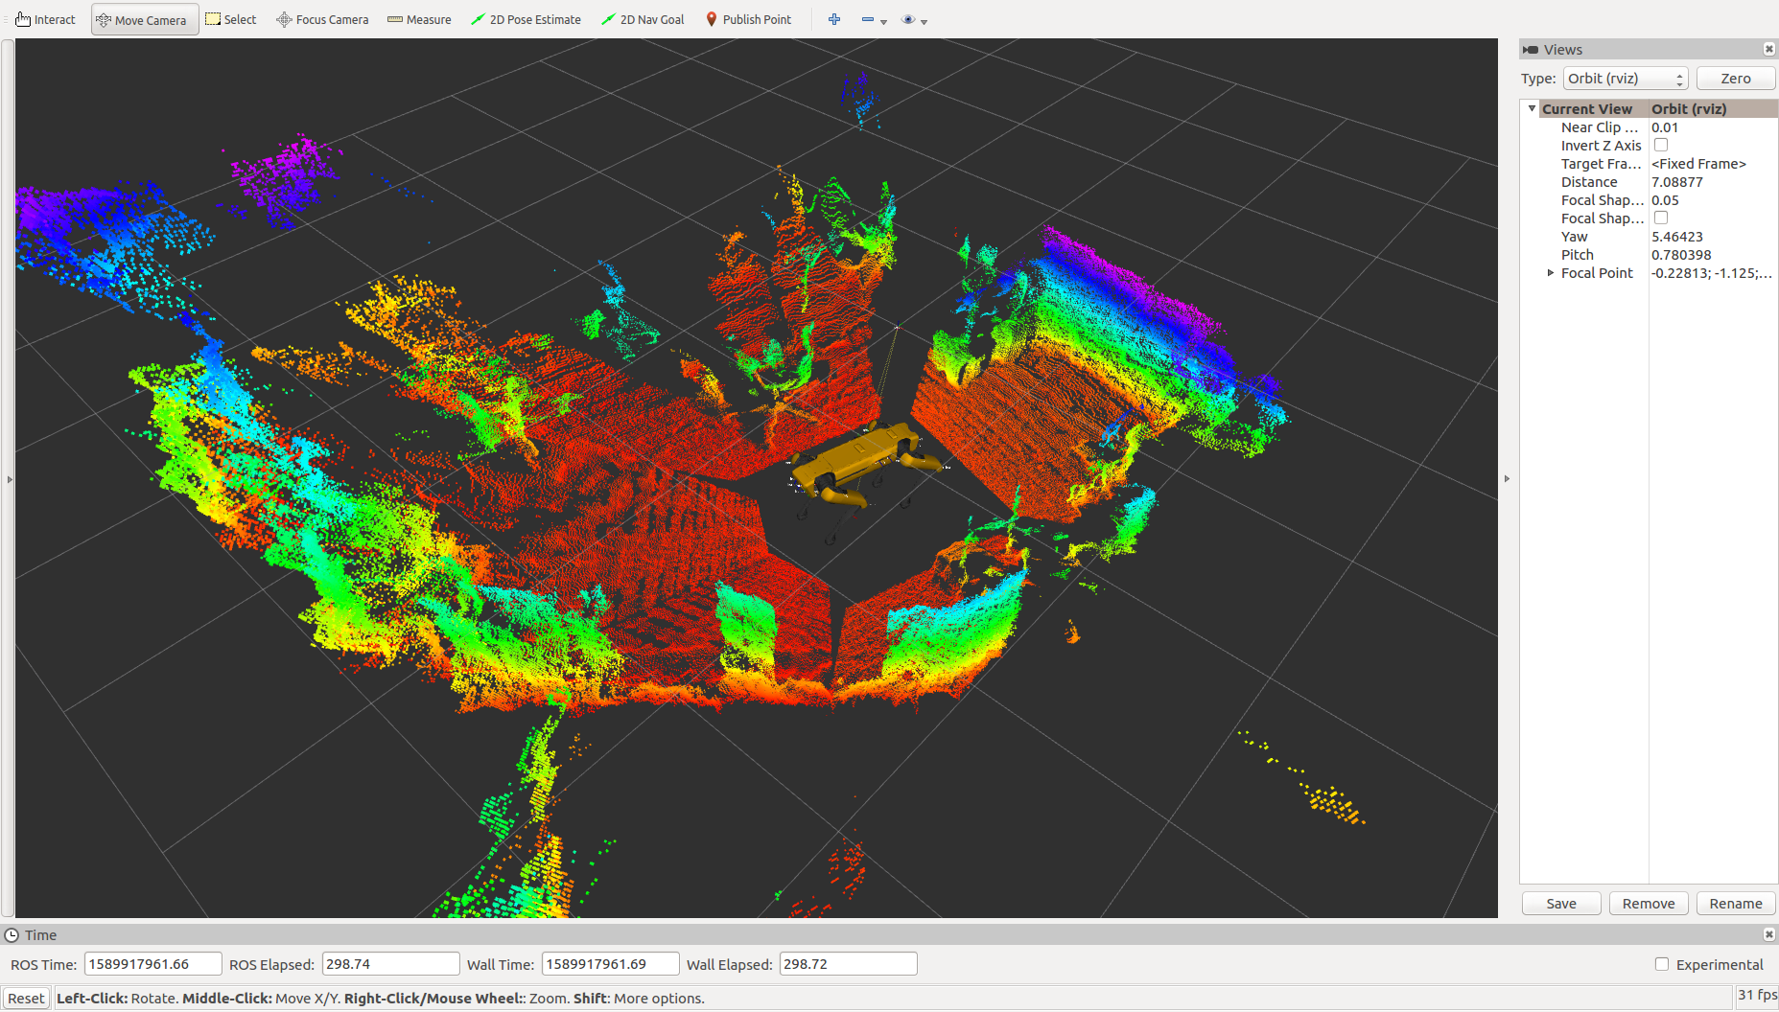Click the Zero button
Viewport: 1779px width, 1012px height.
[x=1736, y=79]
